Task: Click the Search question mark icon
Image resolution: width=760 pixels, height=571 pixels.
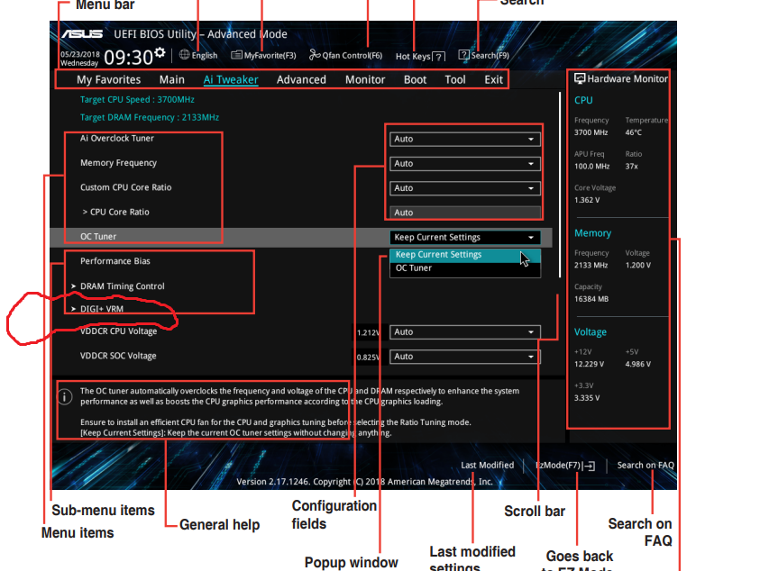Action: 464,55
